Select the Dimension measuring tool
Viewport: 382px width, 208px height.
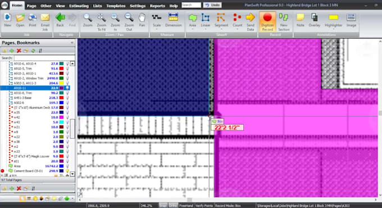point(173,20)
